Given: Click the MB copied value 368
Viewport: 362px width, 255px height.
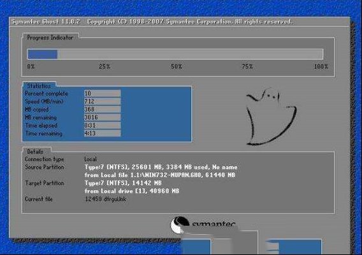Looking at the screenshot, I should point(102,109).
